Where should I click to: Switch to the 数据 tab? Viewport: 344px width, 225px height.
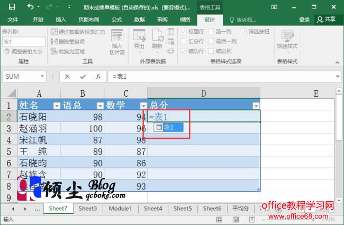(x=140, y=20)
